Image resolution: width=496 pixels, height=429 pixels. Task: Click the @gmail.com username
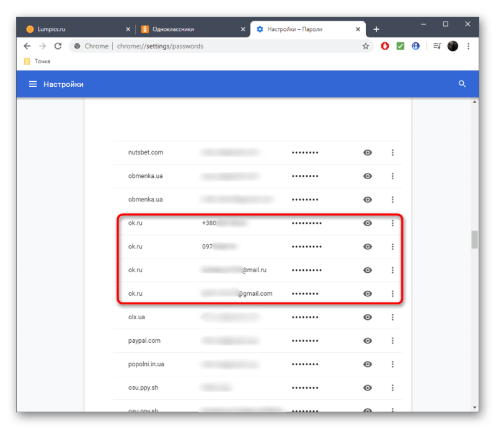(x=237, y=294)
